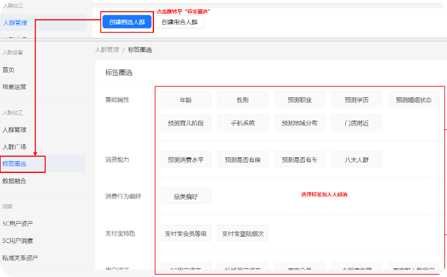Image resolution: width=447 pixels, height=277 pixels.
Task: Choose the 预测职业 tag
Action: coord(300,99)
